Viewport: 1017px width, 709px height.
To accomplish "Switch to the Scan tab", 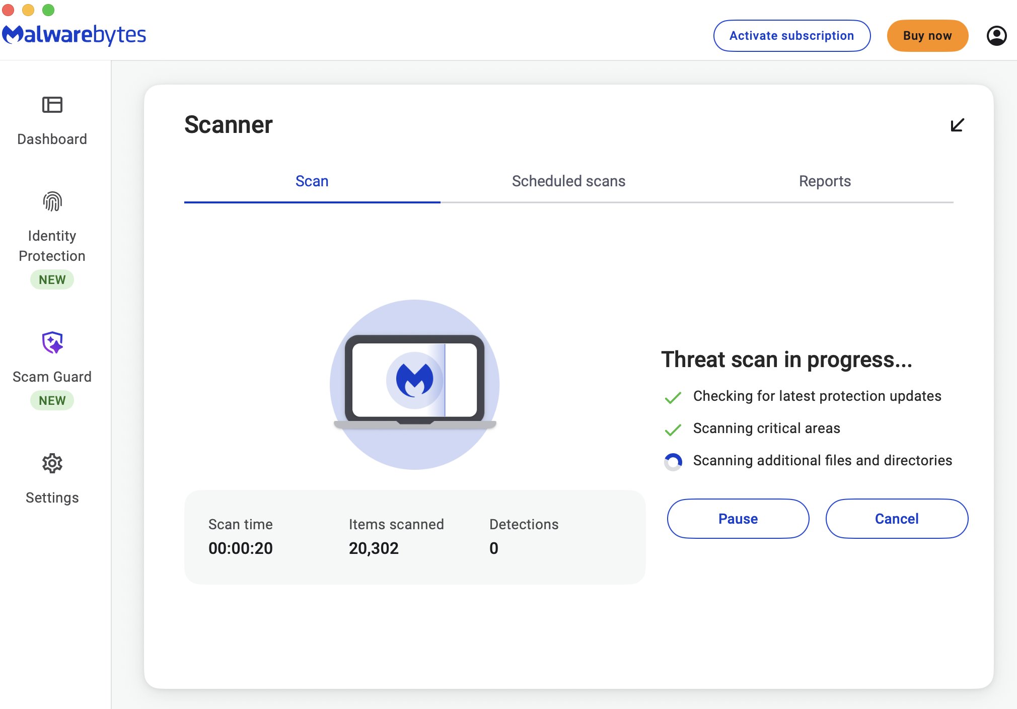I will 312,181.
